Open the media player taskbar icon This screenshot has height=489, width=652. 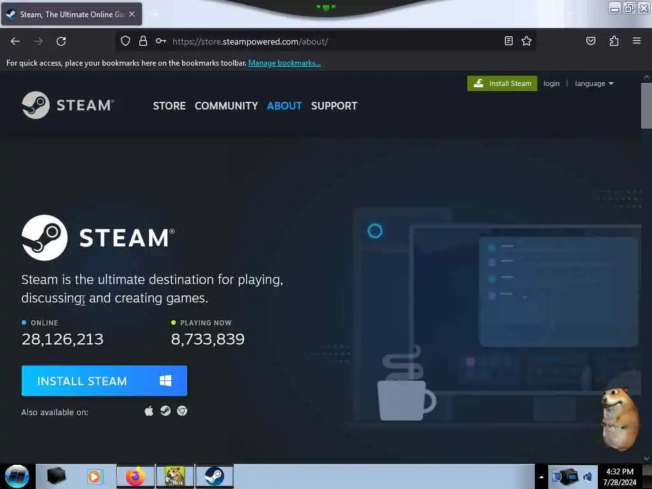tap(94, 476)
